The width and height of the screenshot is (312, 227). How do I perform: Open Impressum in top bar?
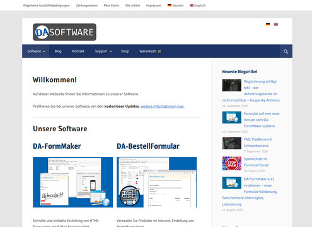(154, 6)
